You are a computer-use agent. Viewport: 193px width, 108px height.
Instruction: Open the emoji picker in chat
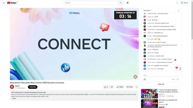(145, 79)
